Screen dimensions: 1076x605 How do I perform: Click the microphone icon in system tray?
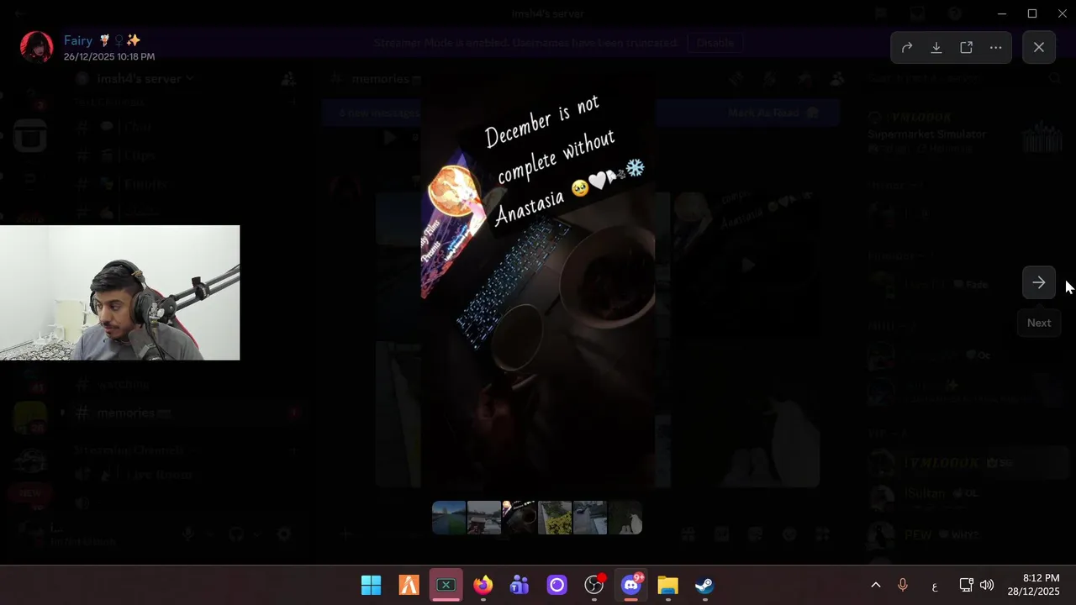coord(903,586)
